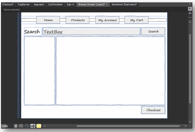The image size is (195, 132).
Task: Click the horizontal scrollbar left arrow
Action: (x=44, y=126)
